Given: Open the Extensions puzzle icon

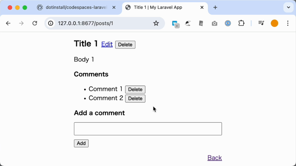Looking at the screenshot, I should tap(241, 24).
